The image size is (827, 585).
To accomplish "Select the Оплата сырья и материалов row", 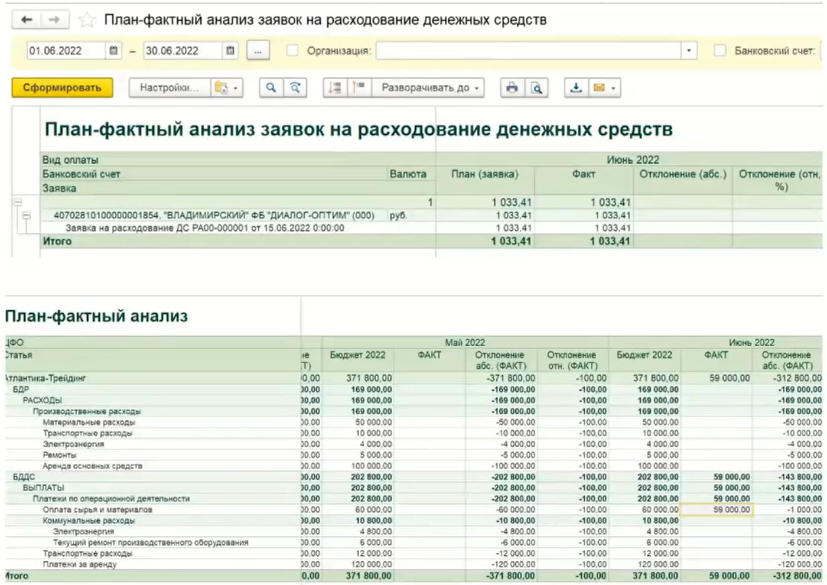I will click(x=97, y=510).
